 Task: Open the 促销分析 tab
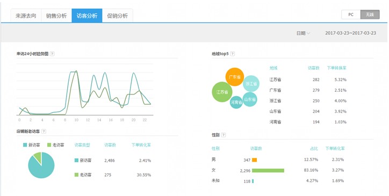(x=117, y=16)
